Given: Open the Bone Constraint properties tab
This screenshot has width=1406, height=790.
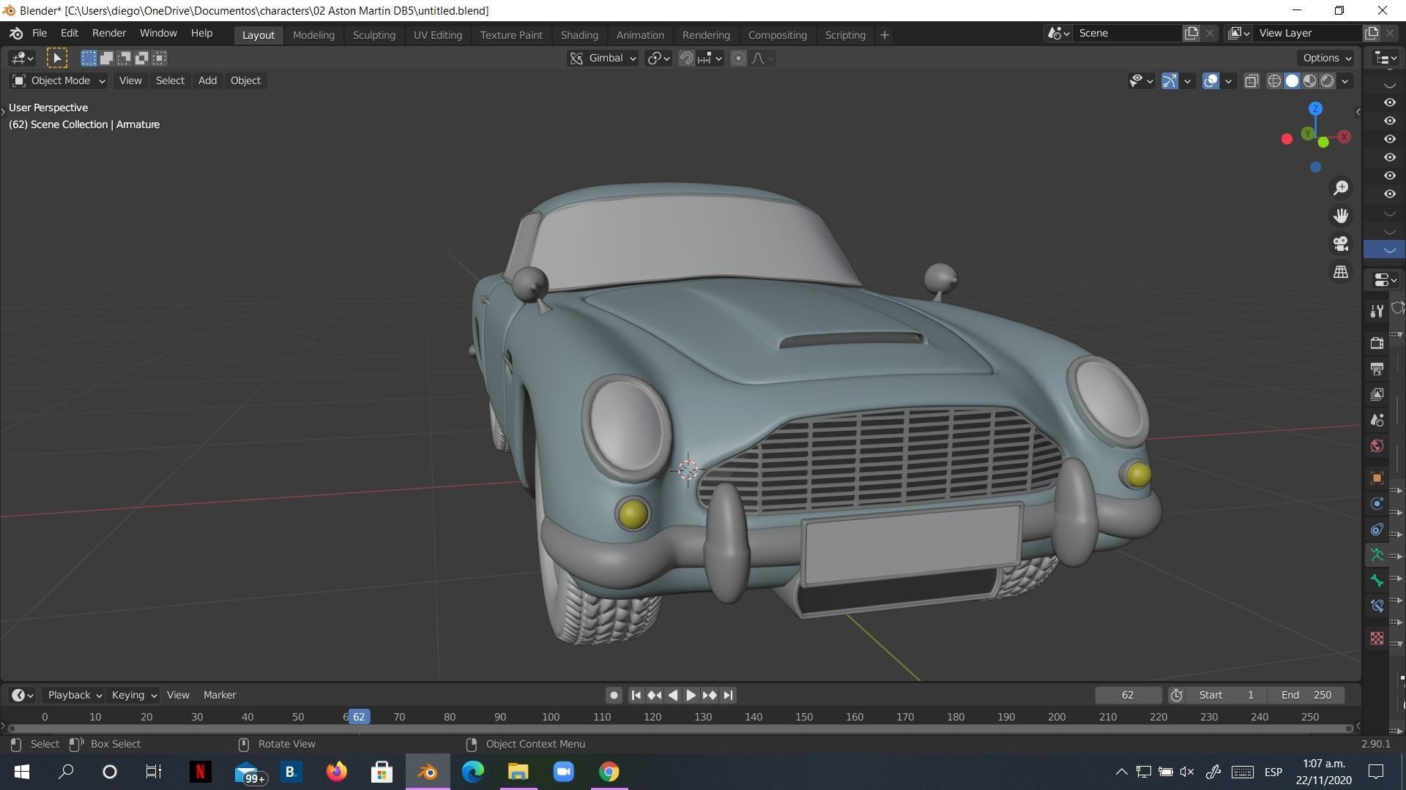Looking at the screenshot, I should click(x=1377, y=606).
